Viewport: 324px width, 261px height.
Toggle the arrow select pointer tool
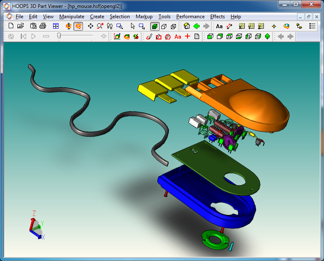(x=133, y=26)
